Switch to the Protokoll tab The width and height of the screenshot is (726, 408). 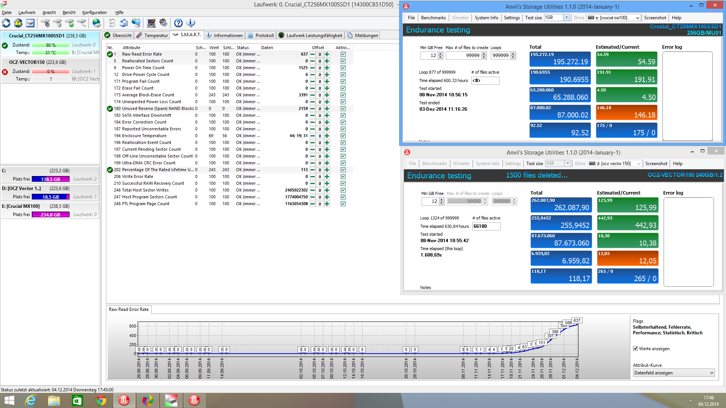261,36
